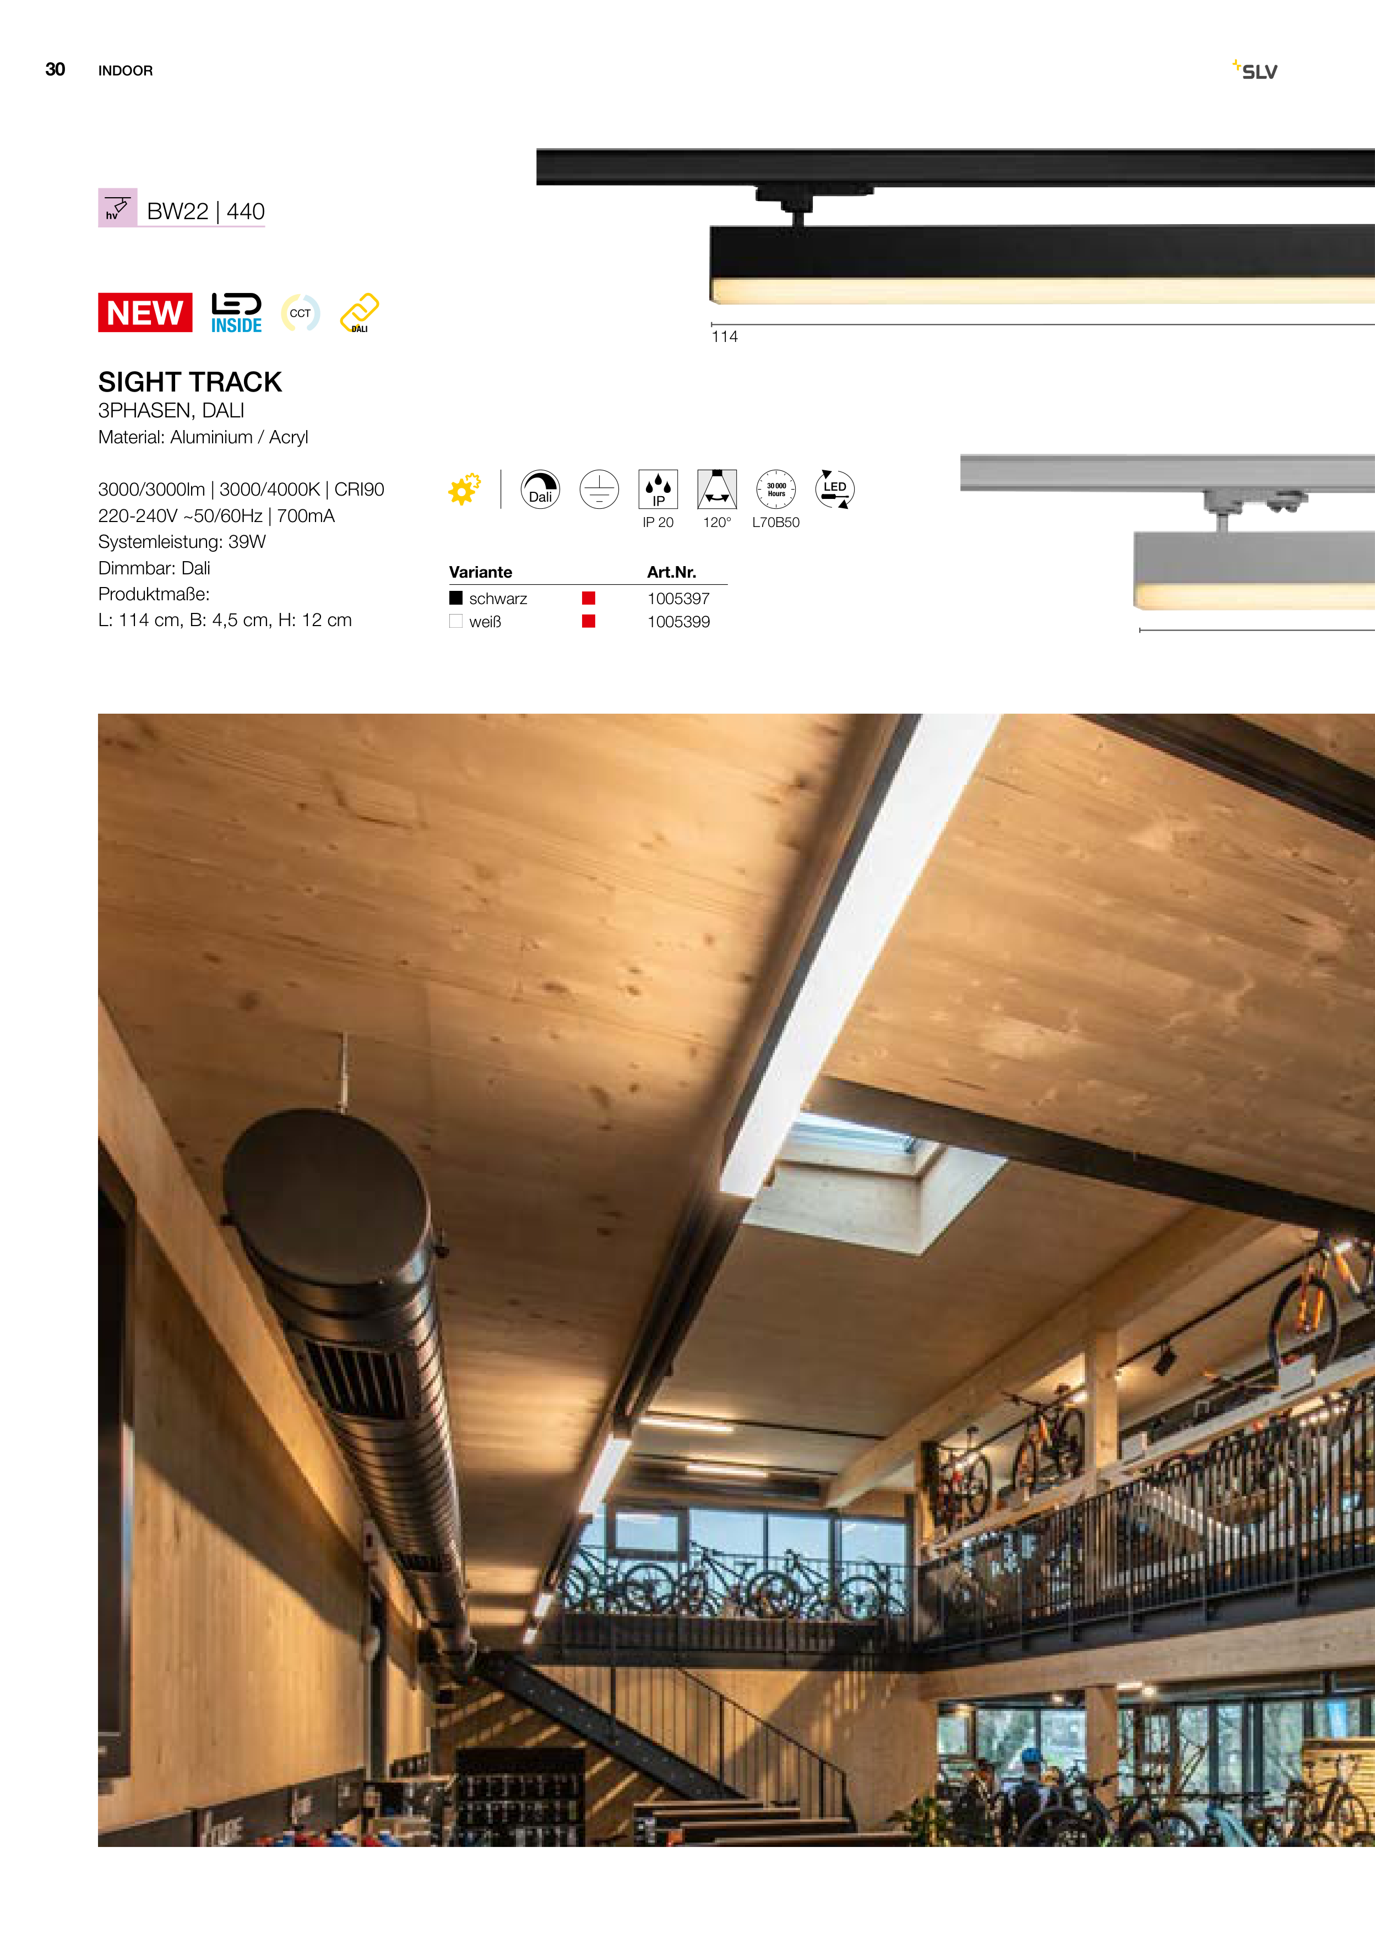
Task: Click the red NEW badge
Action: [145, 313]
